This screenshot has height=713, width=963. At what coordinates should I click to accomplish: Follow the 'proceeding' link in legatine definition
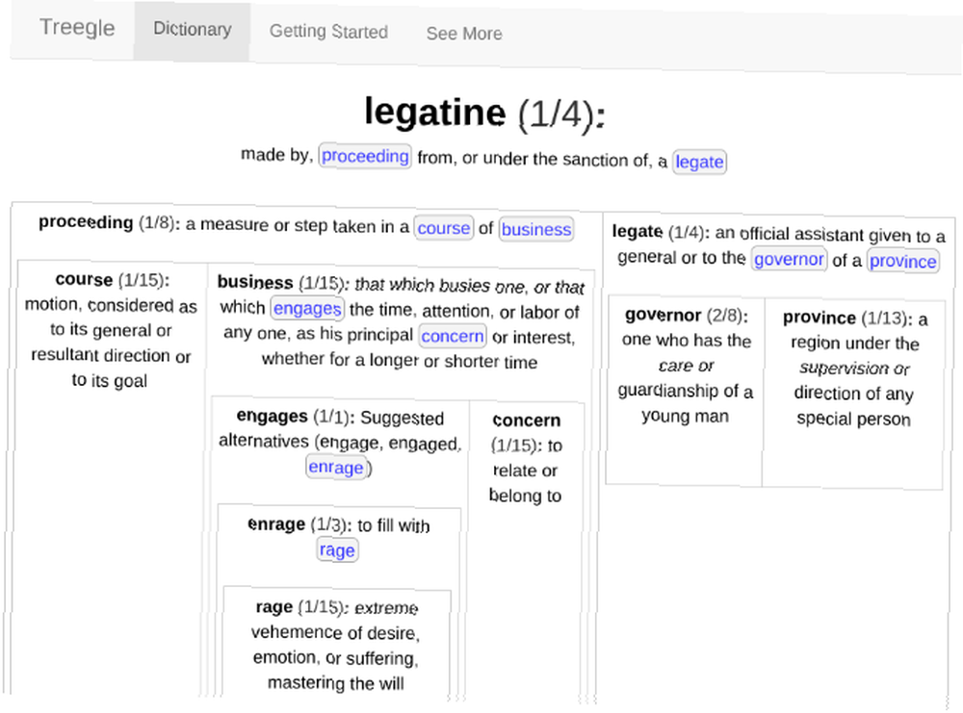pos(365,157)
